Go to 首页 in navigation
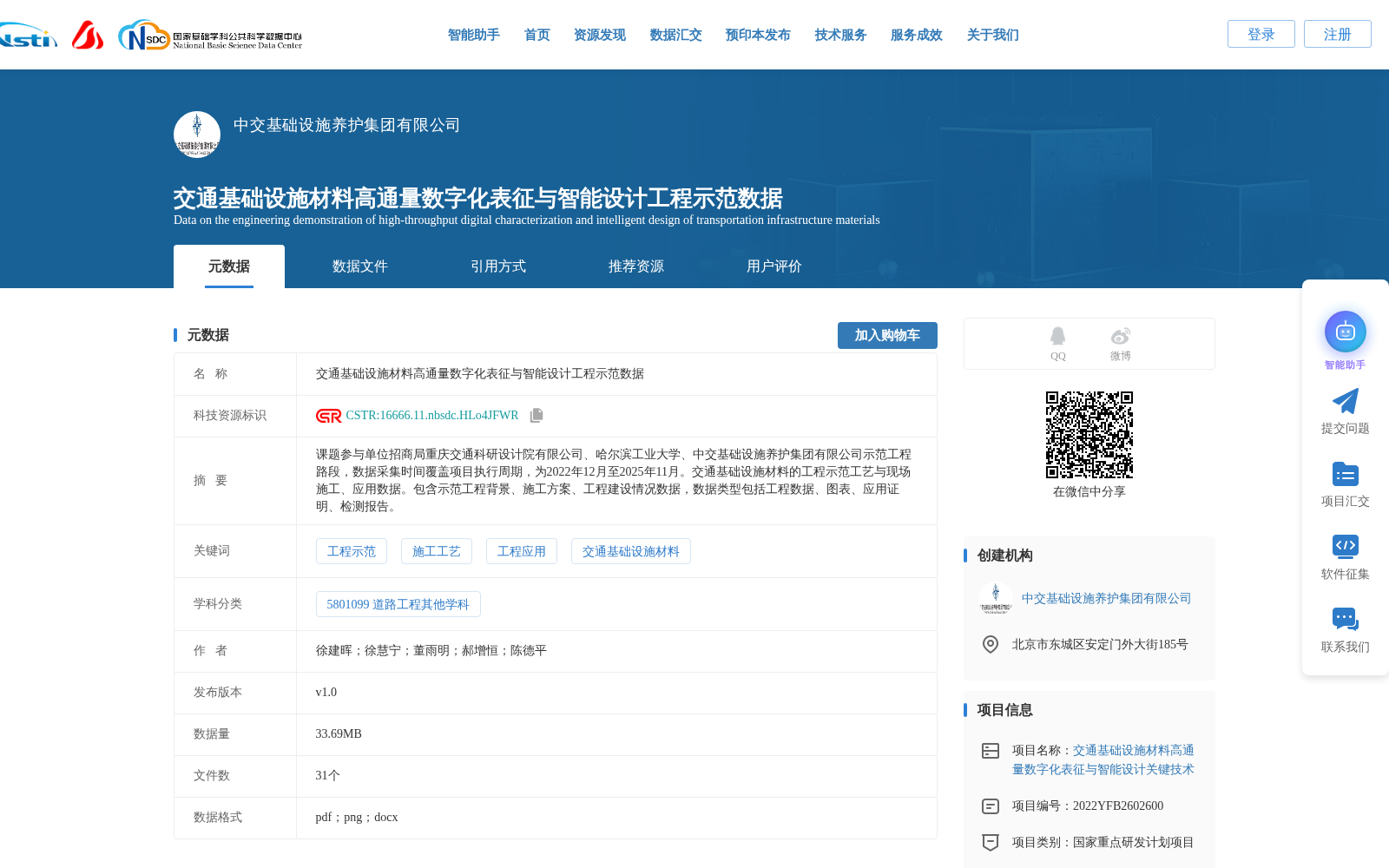 pyautogui.click(x=537, y=35)
